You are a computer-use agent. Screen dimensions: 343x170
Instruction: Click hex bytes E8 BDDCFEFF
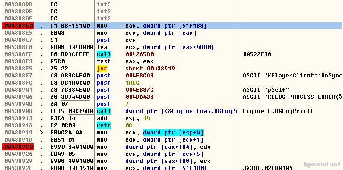(x=70, y=54)
